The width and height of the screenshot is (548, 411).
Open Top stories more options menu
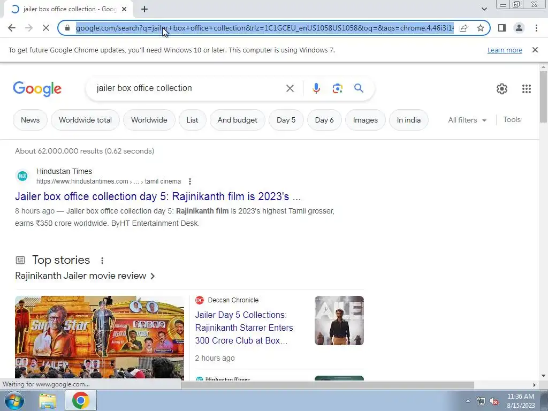[x=102, y=261]
